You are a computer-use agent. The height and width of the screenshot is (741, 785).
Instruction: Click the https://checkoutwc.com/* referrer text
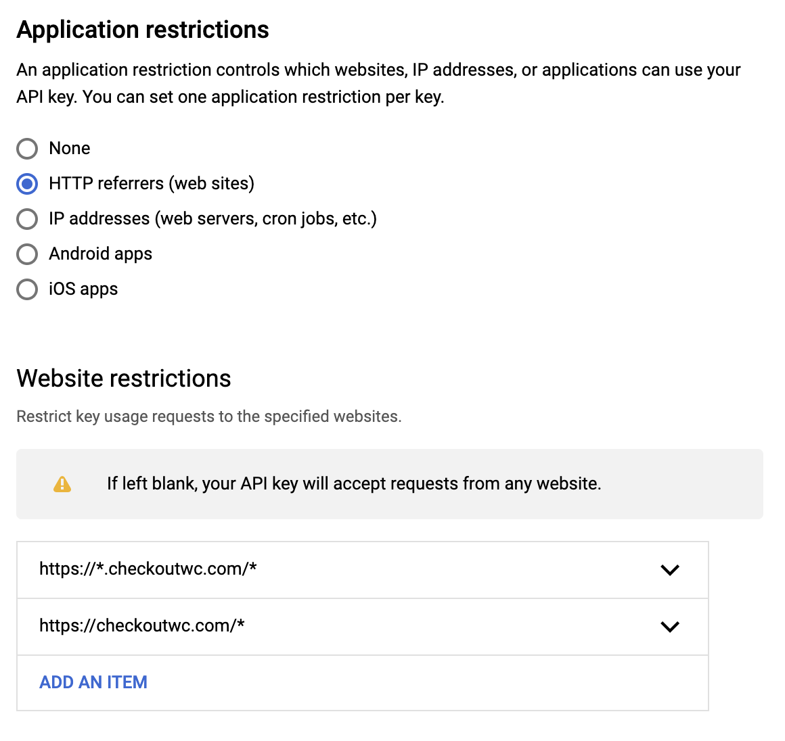pos(142,626)
